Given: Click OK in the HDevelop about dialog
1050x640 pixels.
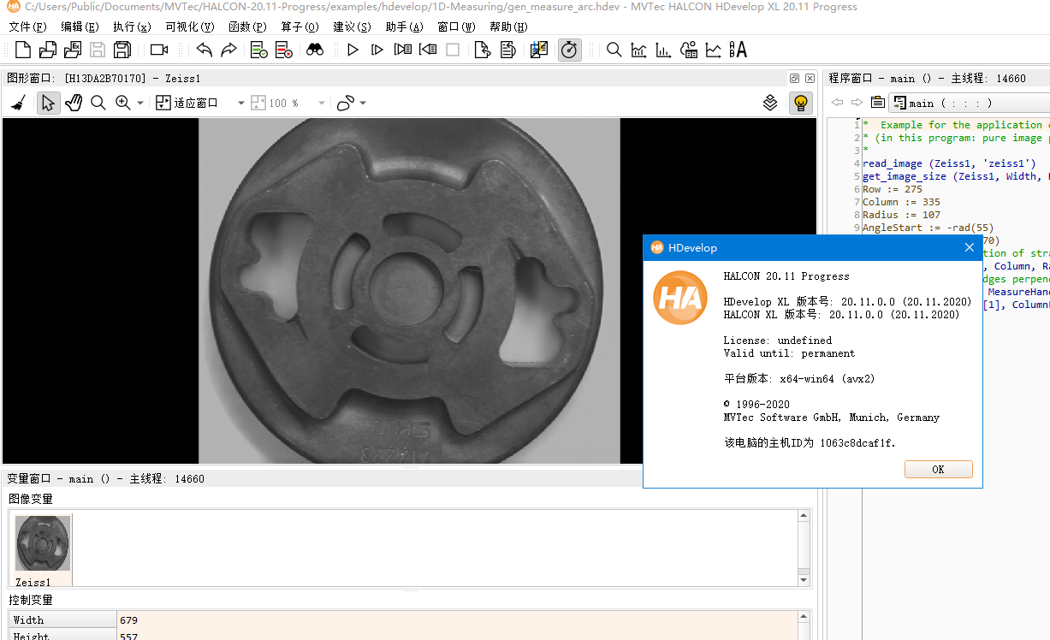Looking at the screenshot, I should pyautogui.click(x=938, y=469).
